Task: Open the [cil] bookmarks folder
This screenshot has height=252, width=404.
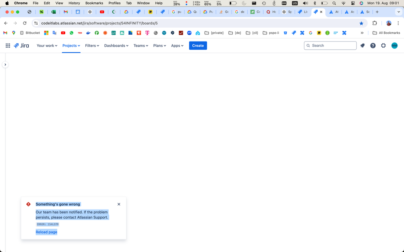Action: pos(252,33)
